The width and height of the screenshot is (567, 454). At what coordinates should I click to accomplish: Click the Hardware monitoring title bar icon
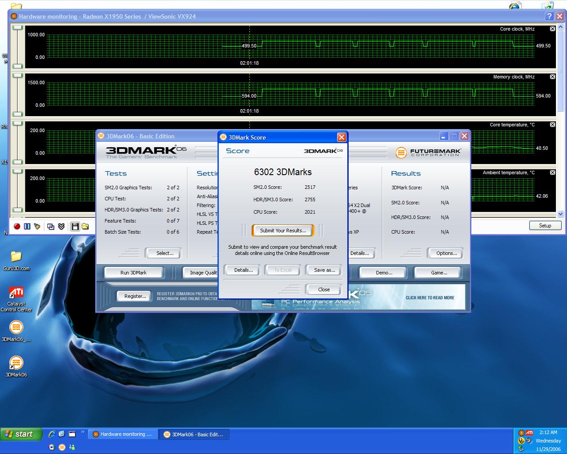(14, 16)
